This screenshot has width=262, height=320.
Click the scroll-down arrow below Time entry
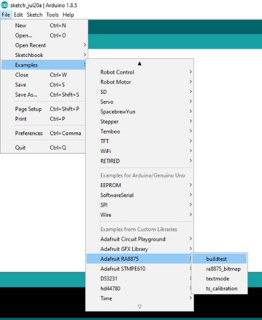(139, 307)
